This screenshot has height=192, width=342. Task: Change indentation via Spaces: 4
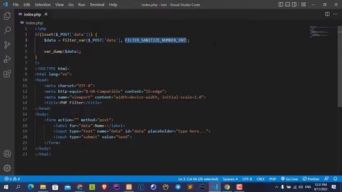(230, 179)
